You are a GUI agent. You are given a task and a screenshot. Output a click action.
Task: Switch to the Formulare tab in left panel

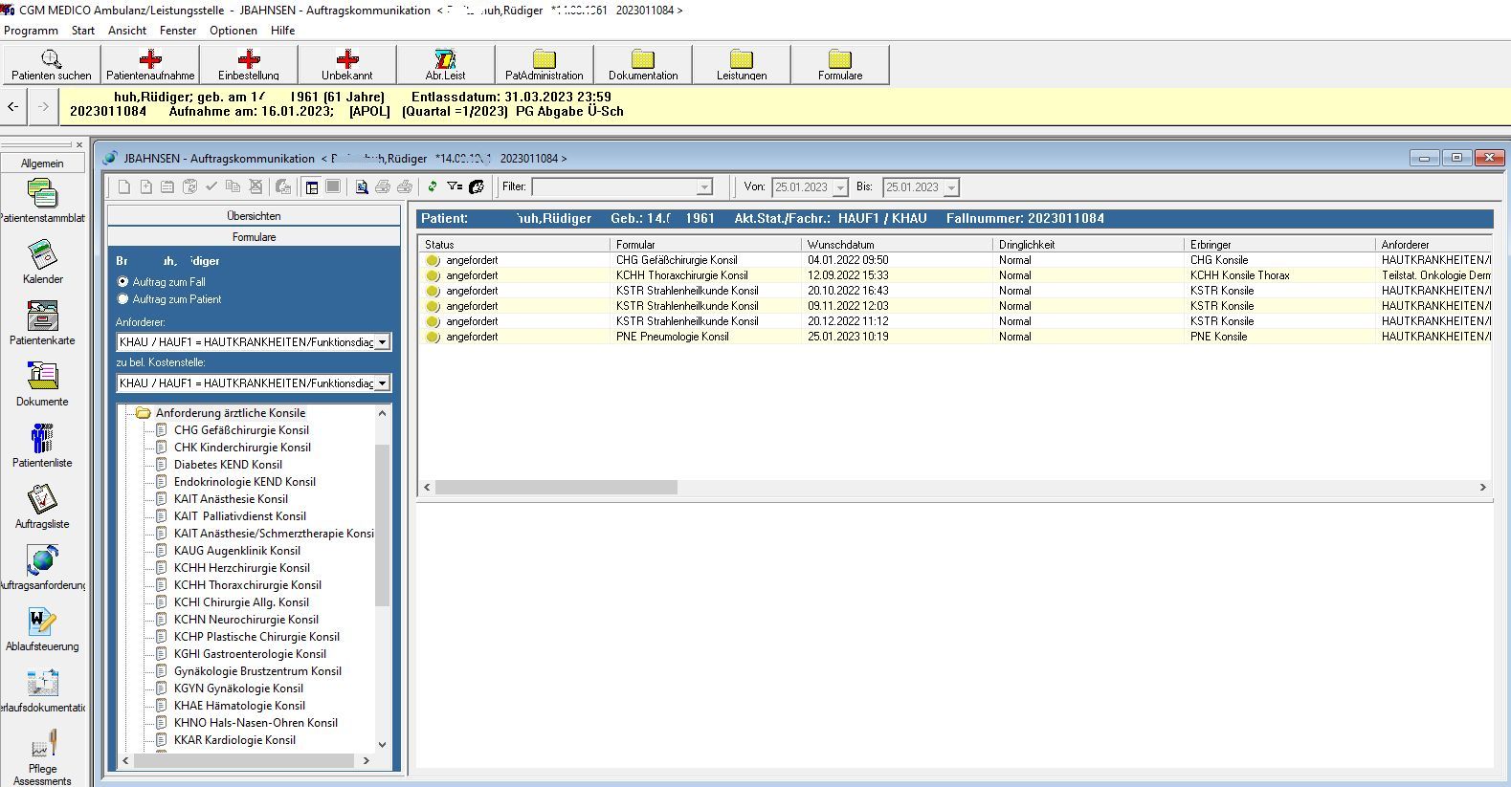click(254, 236)
